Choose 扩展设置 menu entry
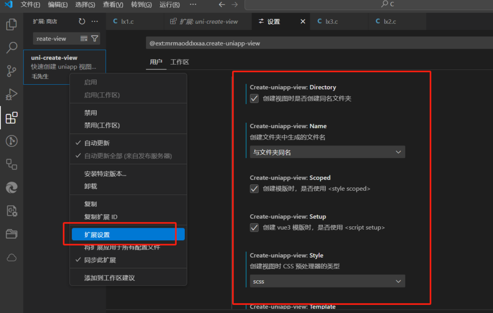 tap(128, 235)
